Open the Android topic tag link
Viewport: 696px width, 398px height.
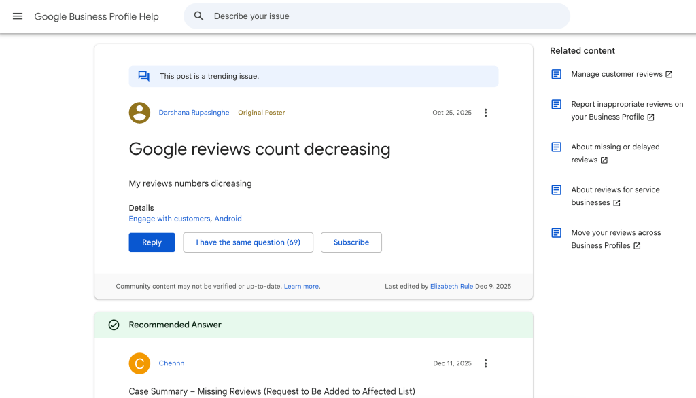coord(228,219)
